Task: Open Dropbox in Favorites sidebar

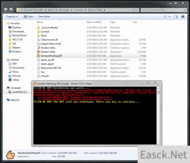Action: [15, 52]
